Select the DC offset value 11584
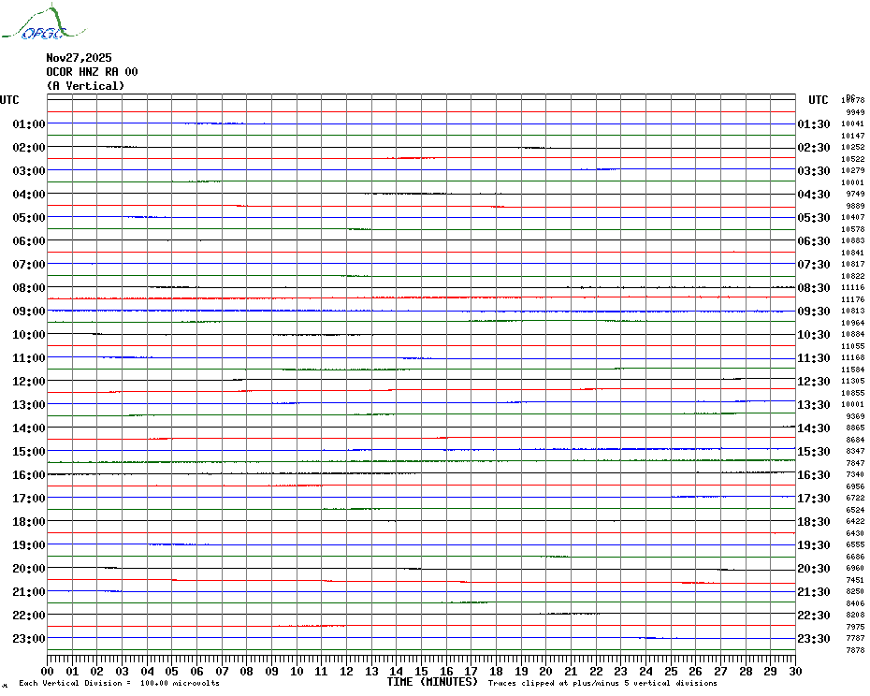This screenshot has height=696, width=870. 853,370
